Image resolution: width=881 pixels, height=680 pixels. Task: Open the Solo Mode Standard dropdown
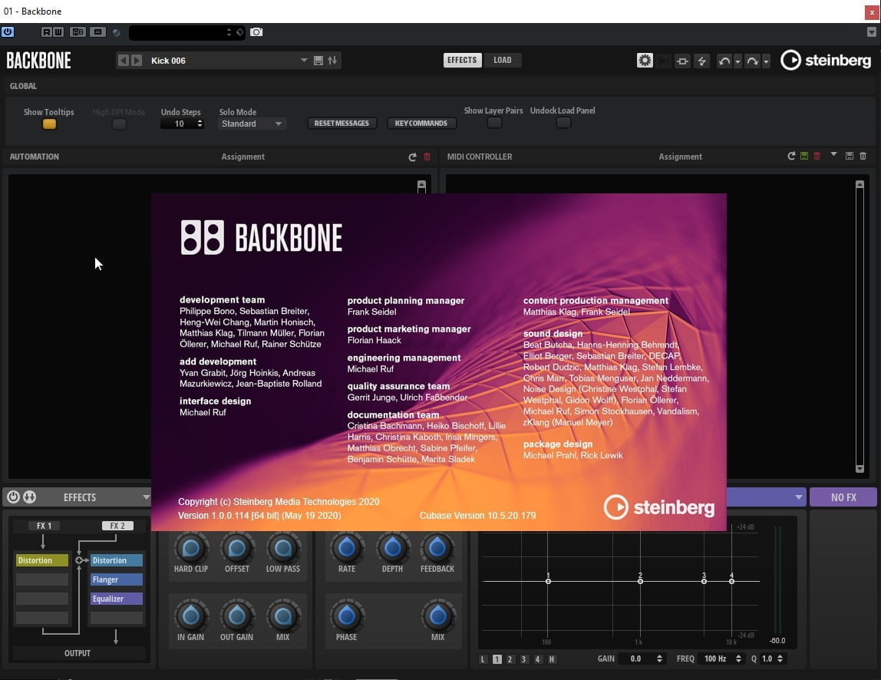coord(252,124)
